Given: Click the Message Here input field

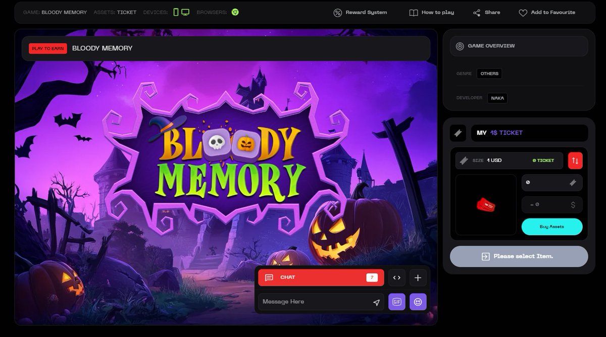Looking at the screenshot, I should tap(321, 302).
